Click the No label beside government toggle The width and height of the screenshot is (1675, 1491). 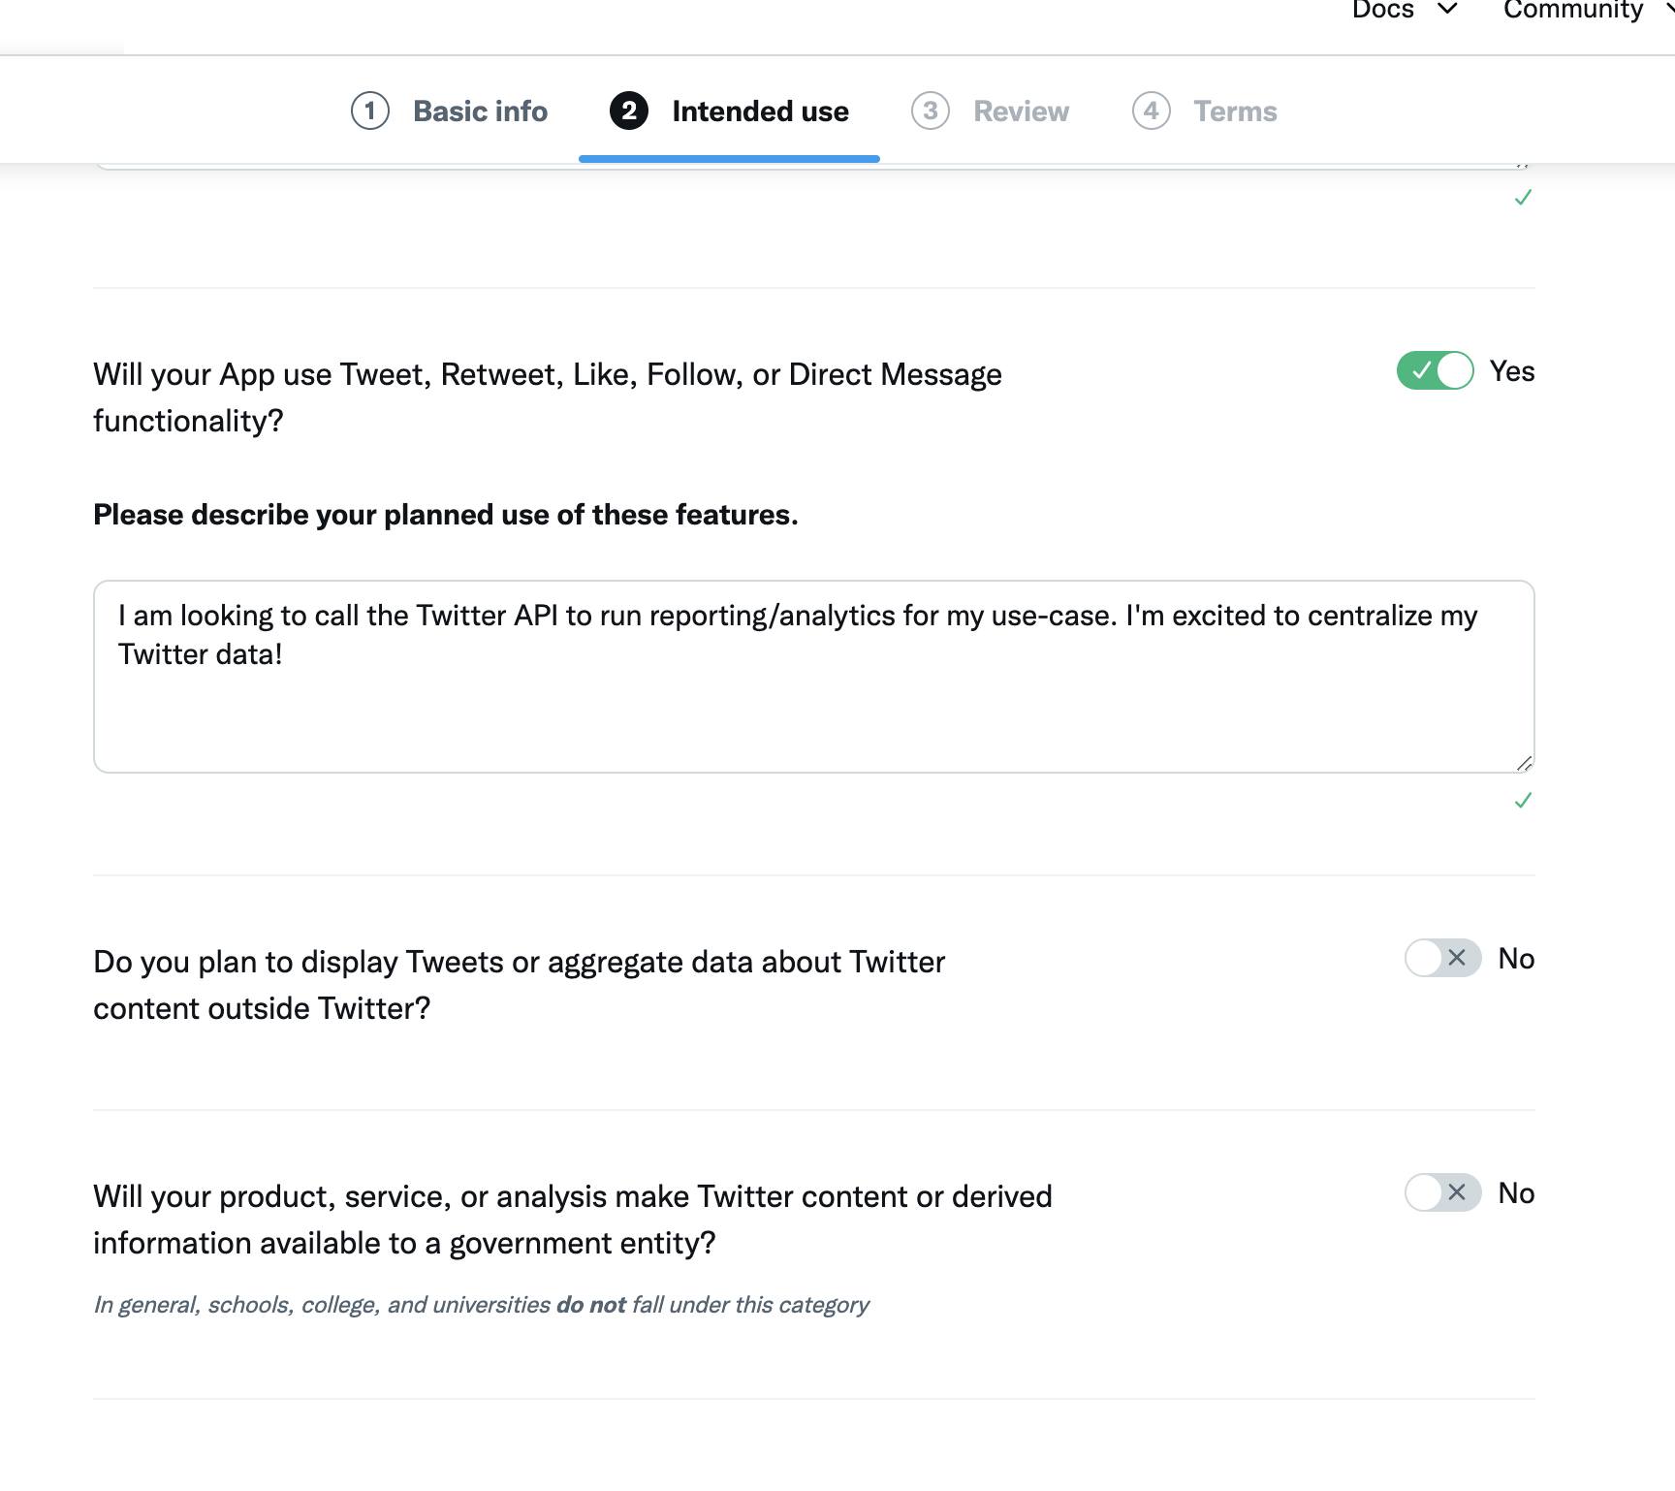[x=1516, y=1193]
